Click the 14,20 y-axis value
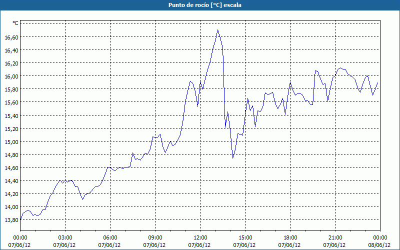This screenshot has width=400, height=250. [11, 193]
